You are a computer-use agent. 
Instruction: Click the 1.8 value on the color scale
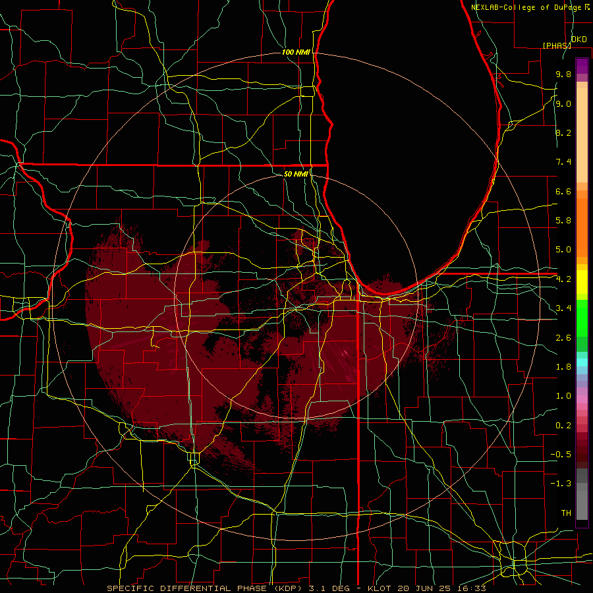point(563,367)
